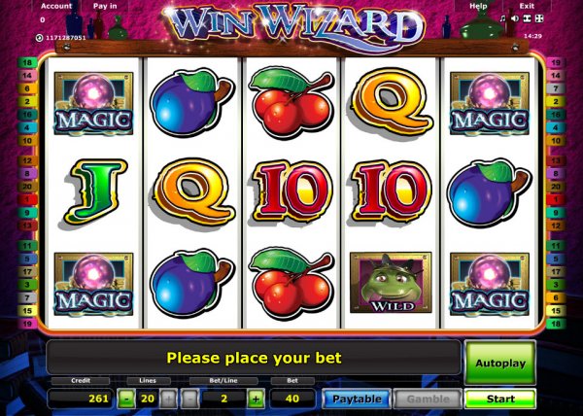Decrease Lines with minus button

click(126, 399)
